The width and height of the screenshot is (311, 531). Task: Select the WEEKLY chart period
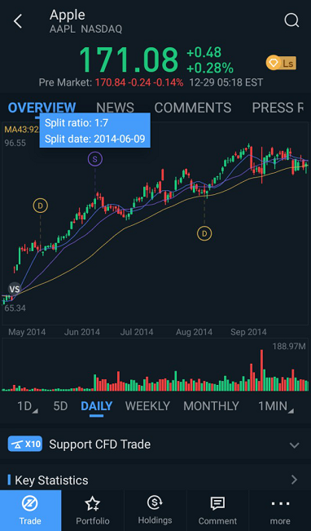tap(147, 405)
